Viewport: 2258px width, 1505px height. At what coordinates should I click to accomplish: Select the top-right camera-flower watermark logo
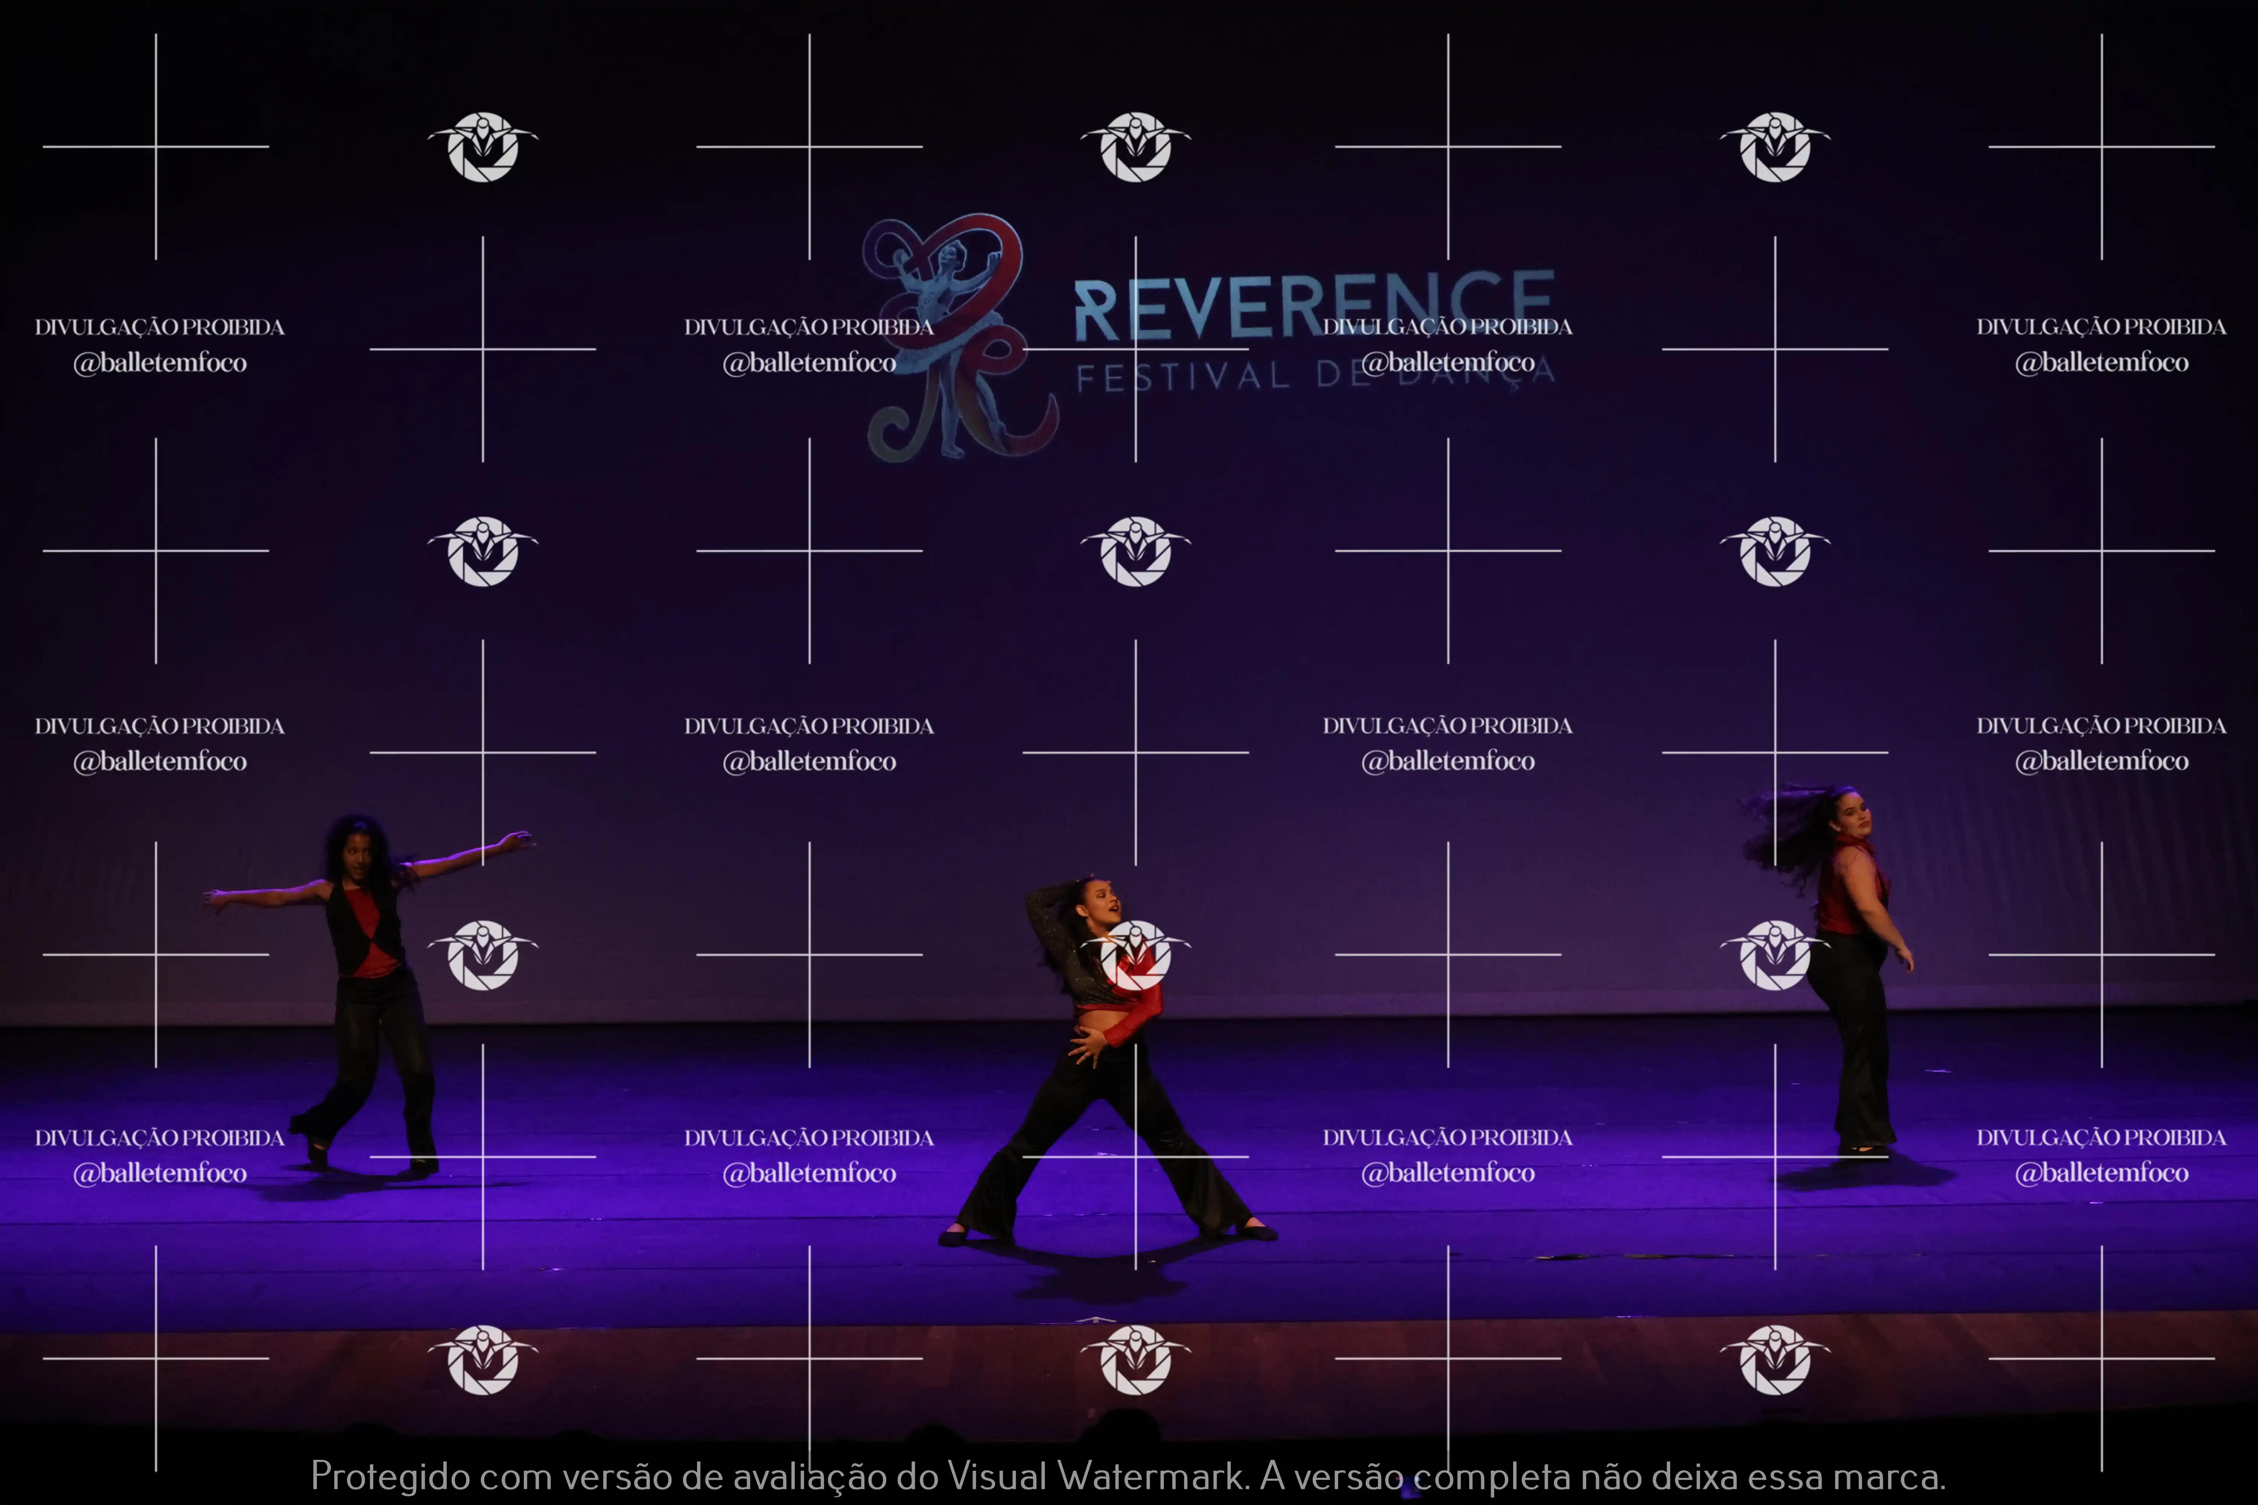pos(1775,147)
